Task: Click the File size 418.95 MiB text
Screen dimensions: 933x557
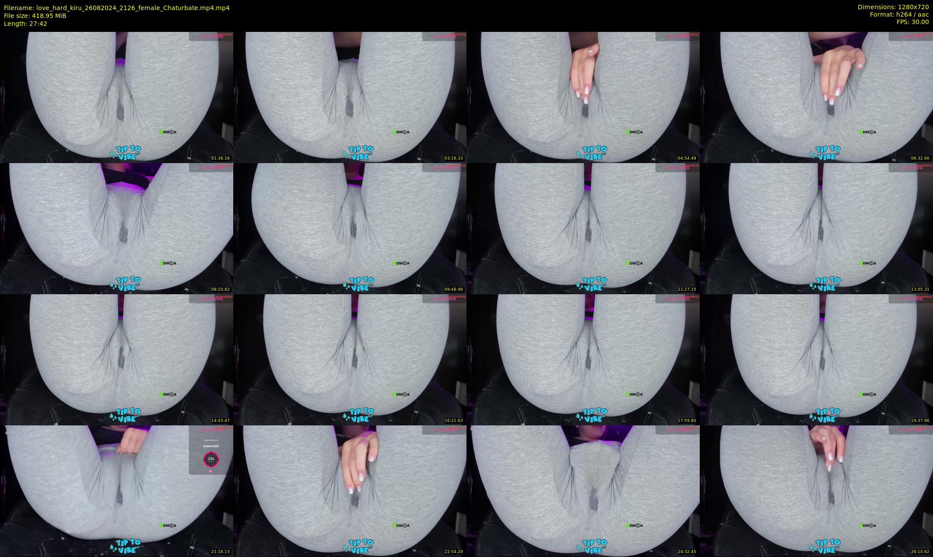Action: point(35,15)
